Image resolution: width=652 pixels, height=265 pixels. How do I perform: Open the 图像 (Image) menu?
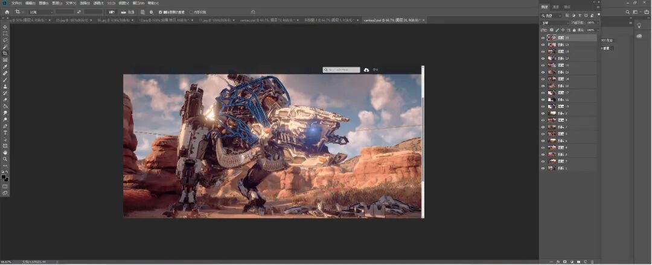pos(43,3)
